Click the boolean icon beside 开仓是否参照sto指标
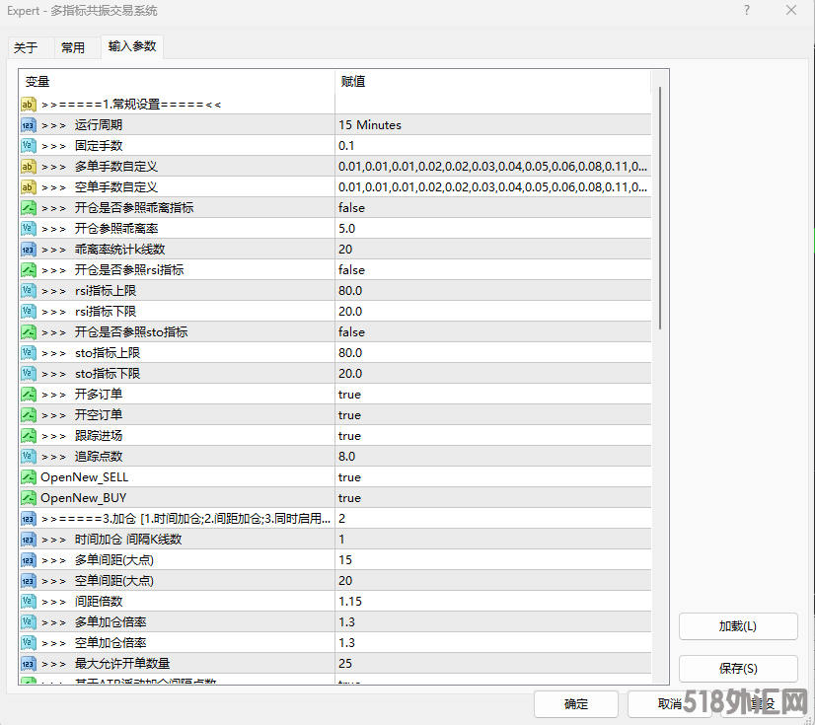Image resolution: width=815 pixels, height=725 pixels. point(28,332)
